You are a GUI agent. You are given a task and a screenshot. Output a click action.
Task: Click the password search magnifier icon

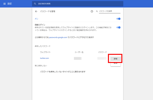[97, 11]
